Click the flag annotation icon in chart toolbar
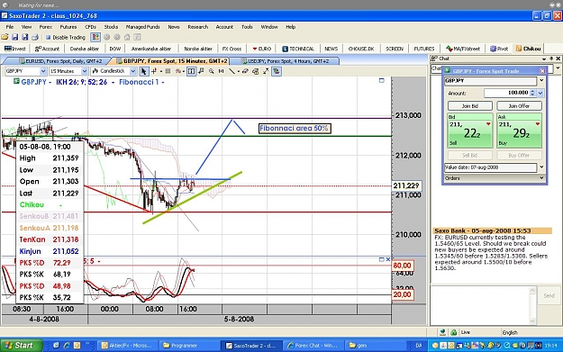 (x=201, y=71)
